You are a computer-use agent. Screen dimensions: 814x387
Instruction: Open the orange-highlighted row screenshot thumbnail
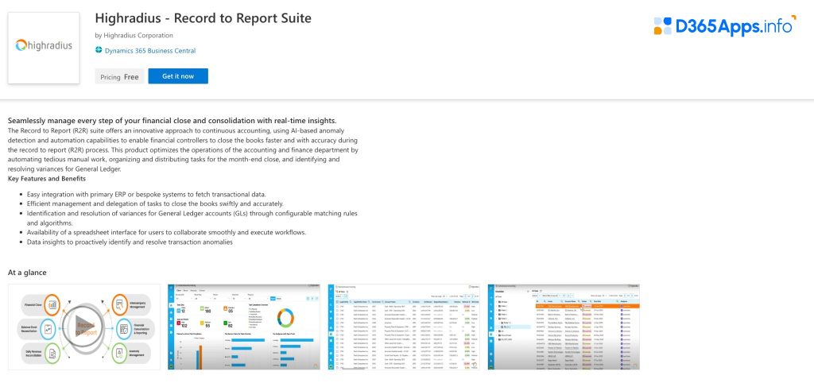coord(564,327)
